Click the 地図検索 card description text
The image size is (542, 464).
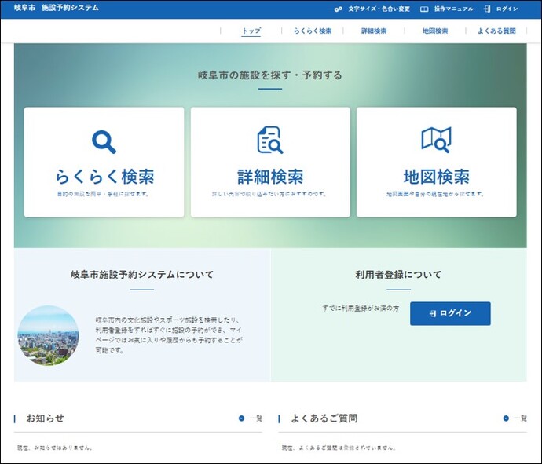(435, 194)
